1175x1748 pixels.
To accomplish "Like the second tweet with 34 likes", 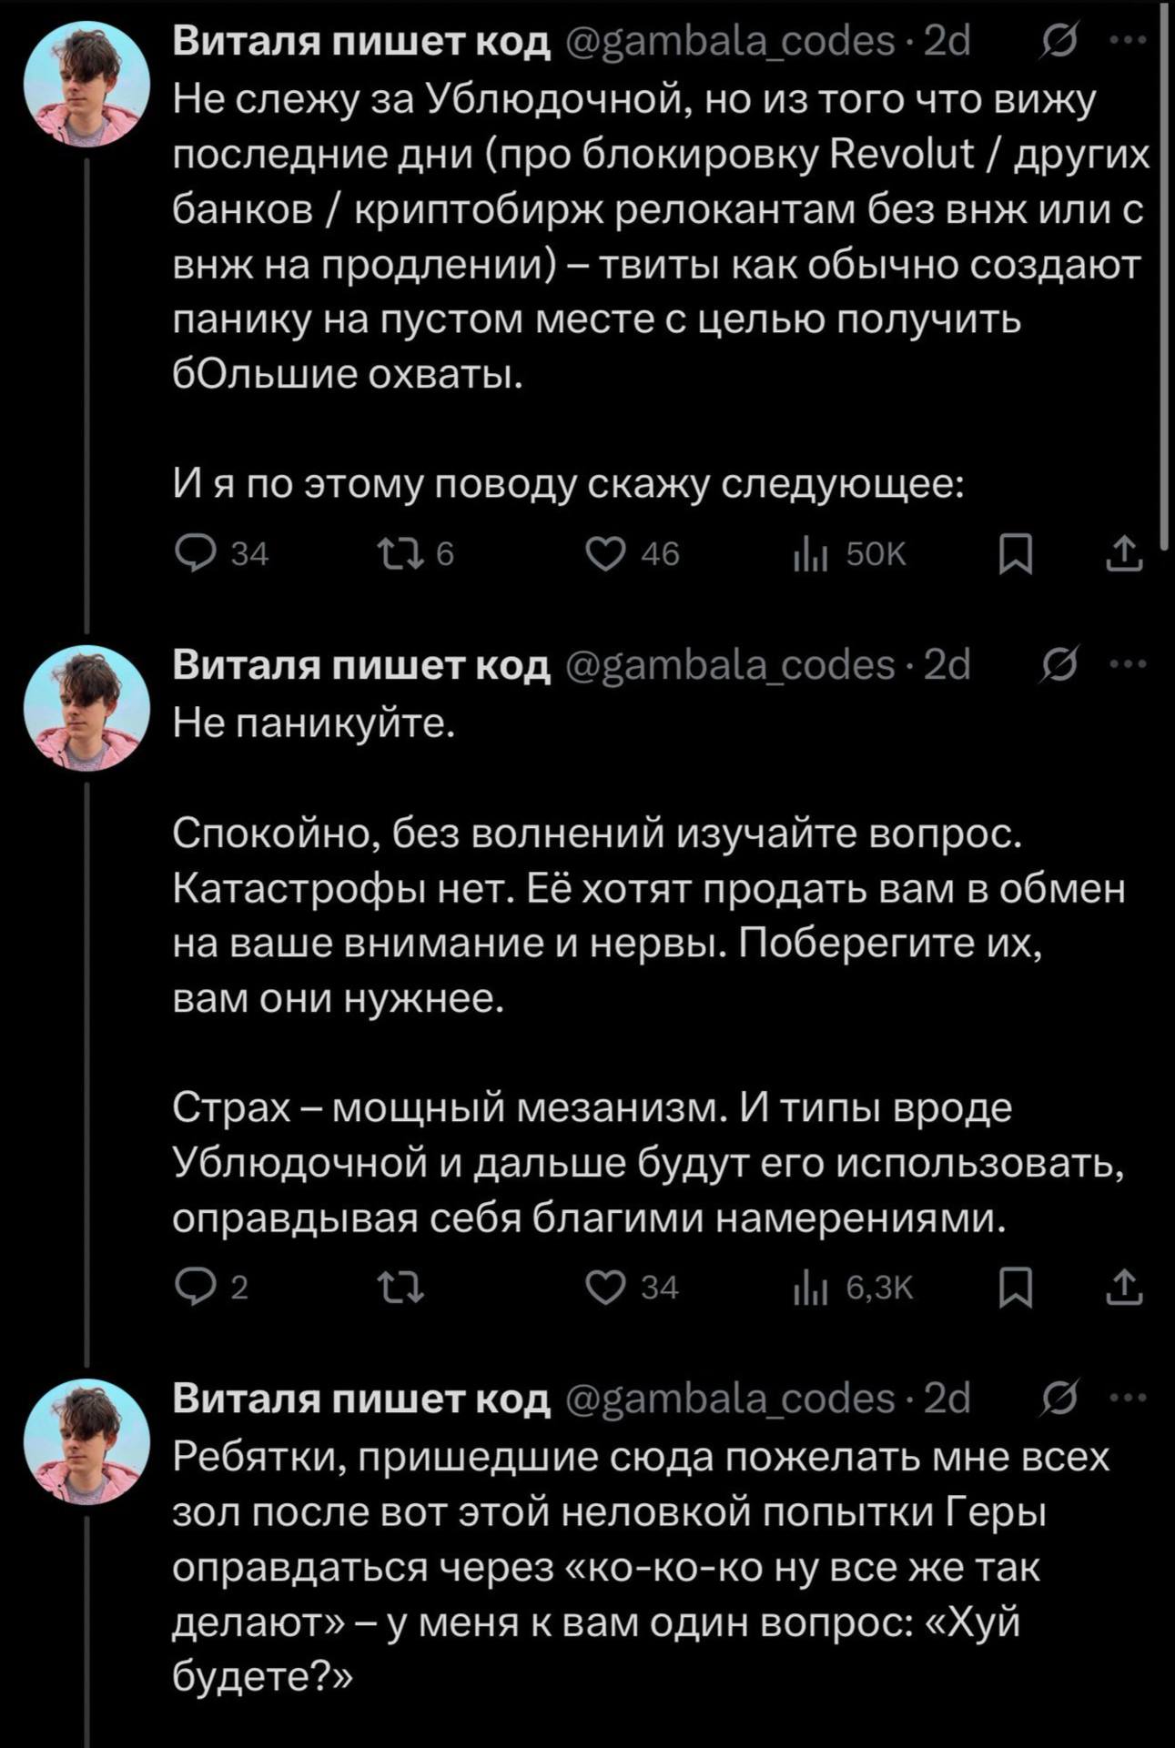I will click(x=633, y=1287).
